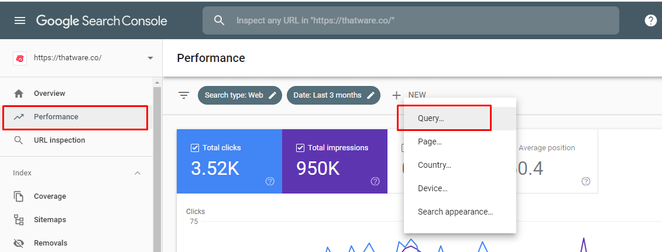Open URL inspection in the sidebar

[76, 140]
